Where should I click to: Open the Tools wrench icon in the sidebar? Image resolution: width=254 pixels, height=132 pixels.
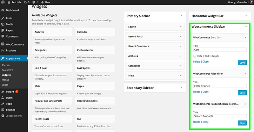[3, 104]
